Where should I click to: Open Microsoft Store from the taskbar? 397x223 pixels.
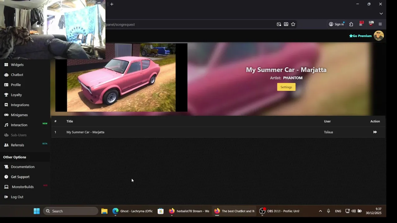coord(161,211)
